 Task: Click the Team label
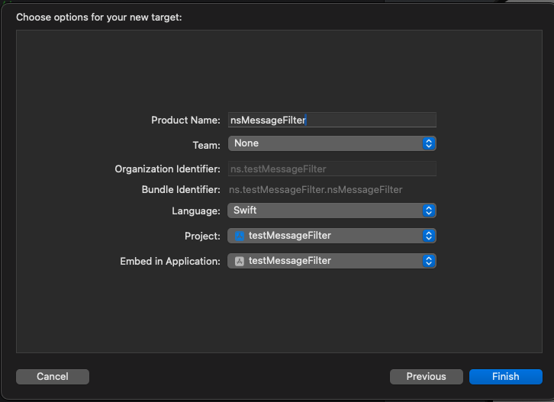pyautogui.click(x=206, y=145)
